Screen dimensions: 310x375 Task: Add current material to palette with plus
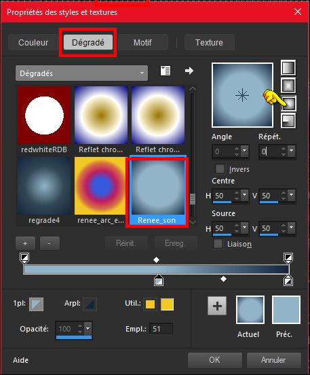tap(217, 306)
